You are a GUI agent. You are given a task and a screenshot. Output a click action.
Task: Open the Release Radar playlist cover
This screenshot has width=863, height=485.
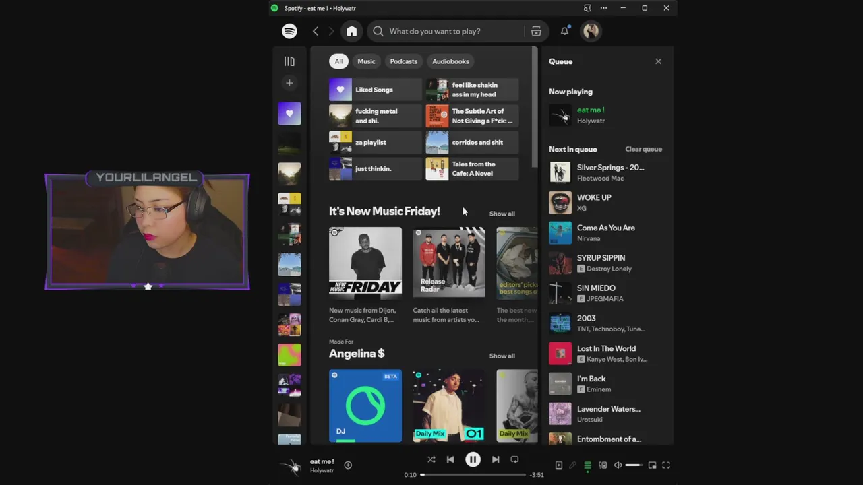[x=449, y=262]
